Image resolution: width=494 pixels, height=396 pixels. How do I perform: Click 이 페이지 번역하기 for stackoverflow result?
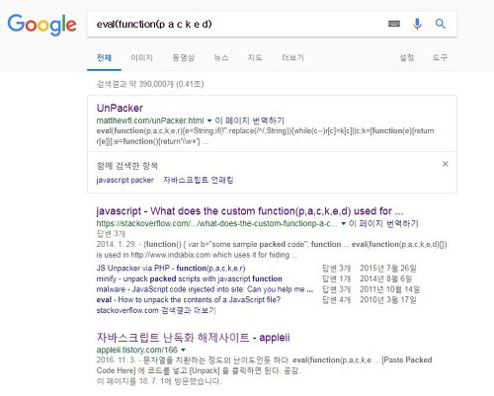(x=383, y=224)
